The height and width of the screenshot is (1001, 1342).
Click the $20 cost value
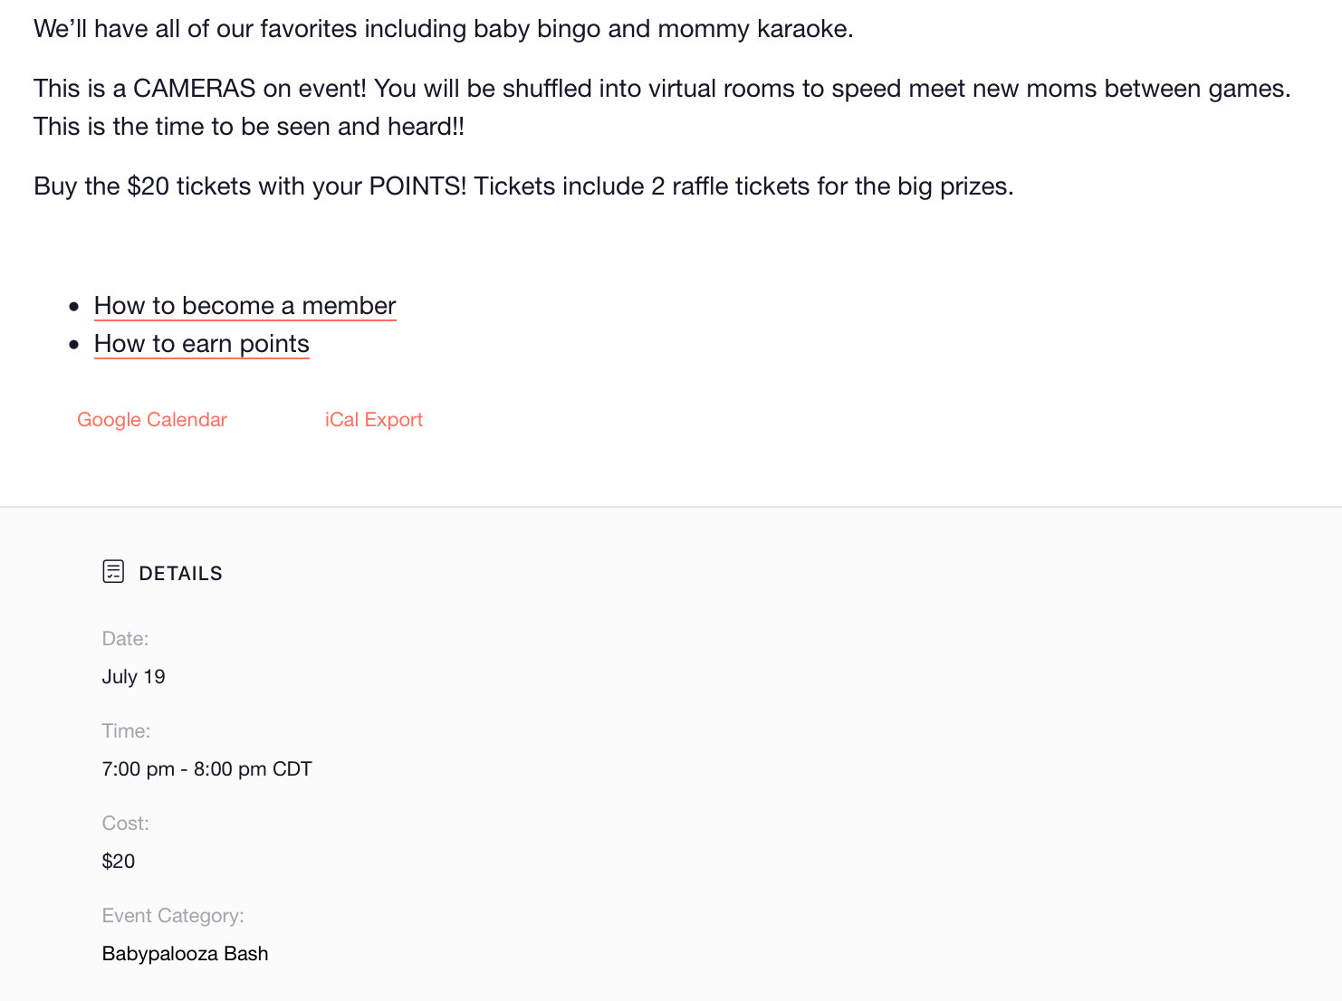(119, 862)
